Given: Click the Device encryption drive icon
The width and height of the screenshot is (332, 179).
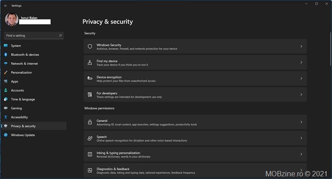Looking at the screenshot, I should (90, 78).
